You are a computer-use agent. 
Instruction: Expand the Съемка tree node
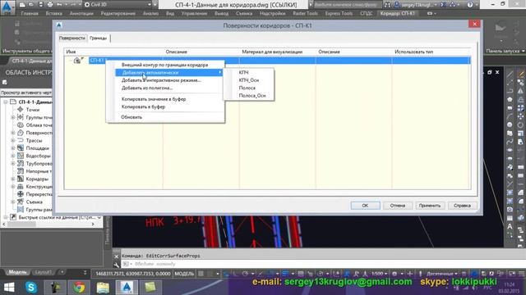click(13, 202)
